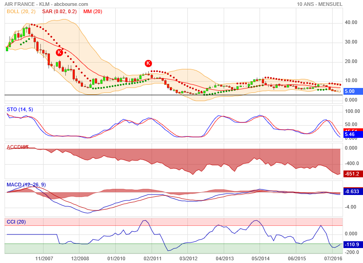Click the blue 5.46 stochastic value tag
The image size is (363, 263).
coord(353,134)
